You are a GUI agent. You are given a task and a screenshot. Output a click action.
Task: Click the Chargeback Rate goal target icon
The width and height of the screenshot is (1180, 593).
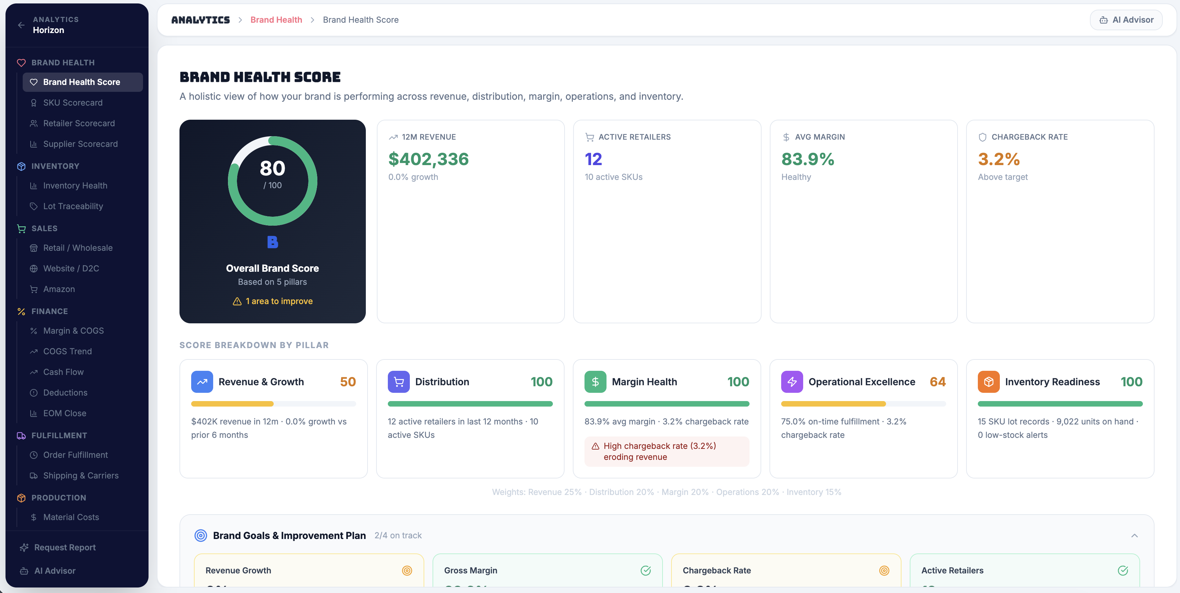pyautogui.click(x=884, y=571)
